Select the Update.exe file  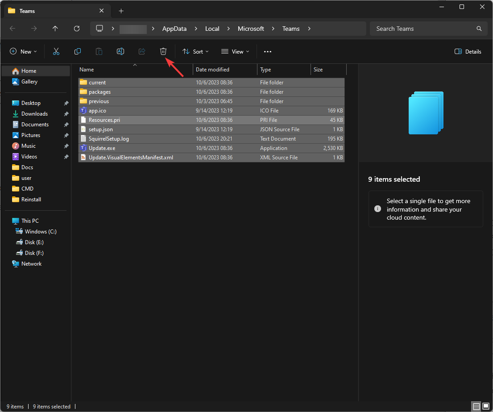point(102,148)
